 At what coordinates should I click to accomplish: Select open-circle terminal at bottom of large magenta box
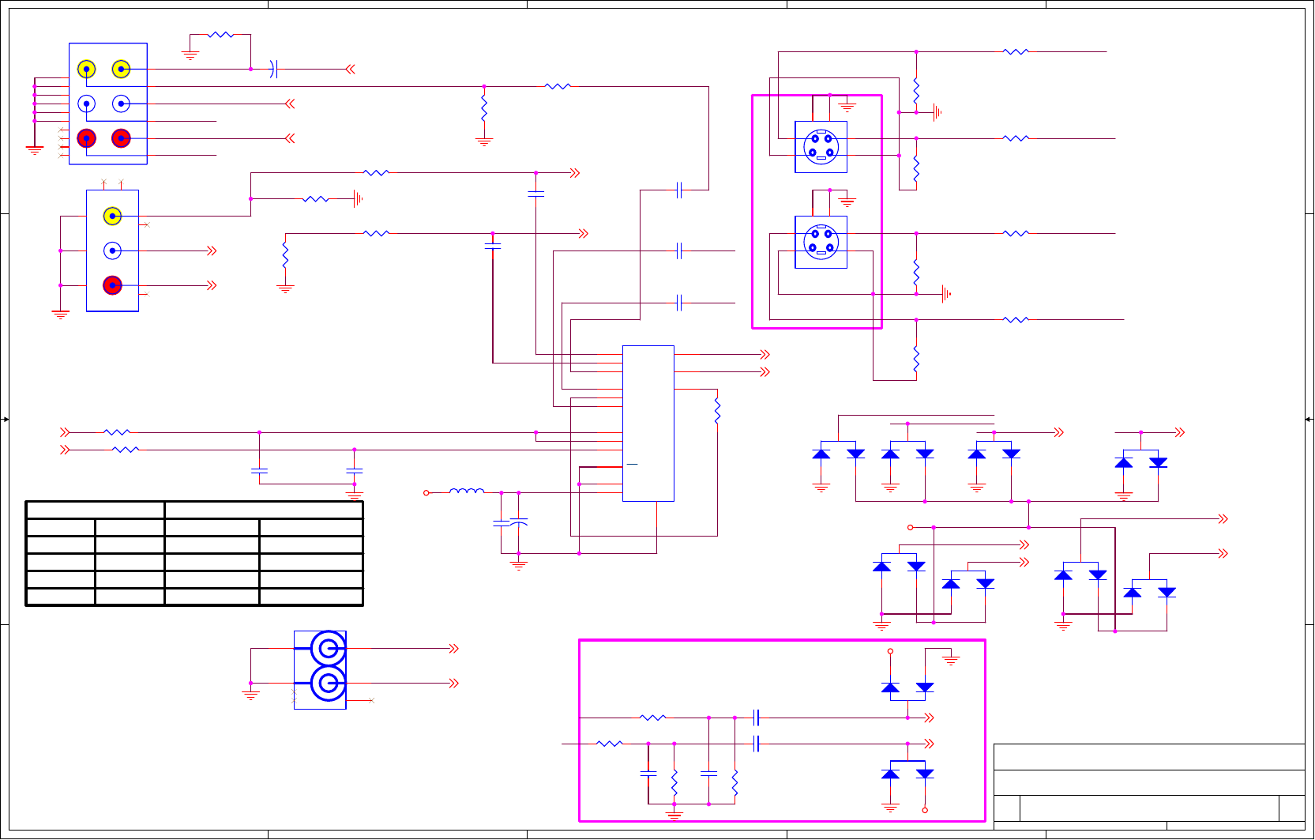(x=925, y=810)
